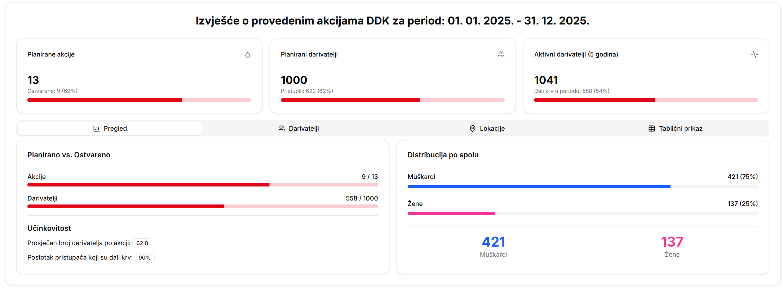783x288 pixels.
Task: Switch to the Darivatelji tab
Action: [x=298, y=128]
